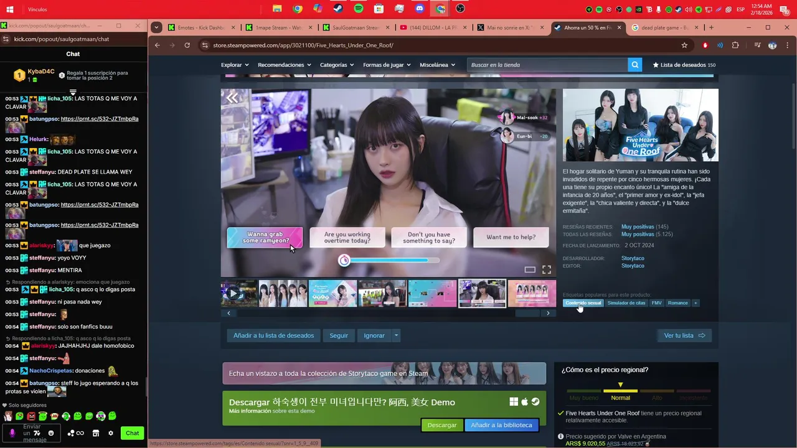Switch to the Mai no sonríe X tab
The image size is (797, 448).
tap(509, 27)
